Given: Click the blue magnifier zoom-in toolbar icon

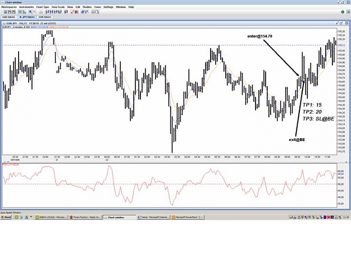Looking at the screenshot, I should (x=30, y=12).
